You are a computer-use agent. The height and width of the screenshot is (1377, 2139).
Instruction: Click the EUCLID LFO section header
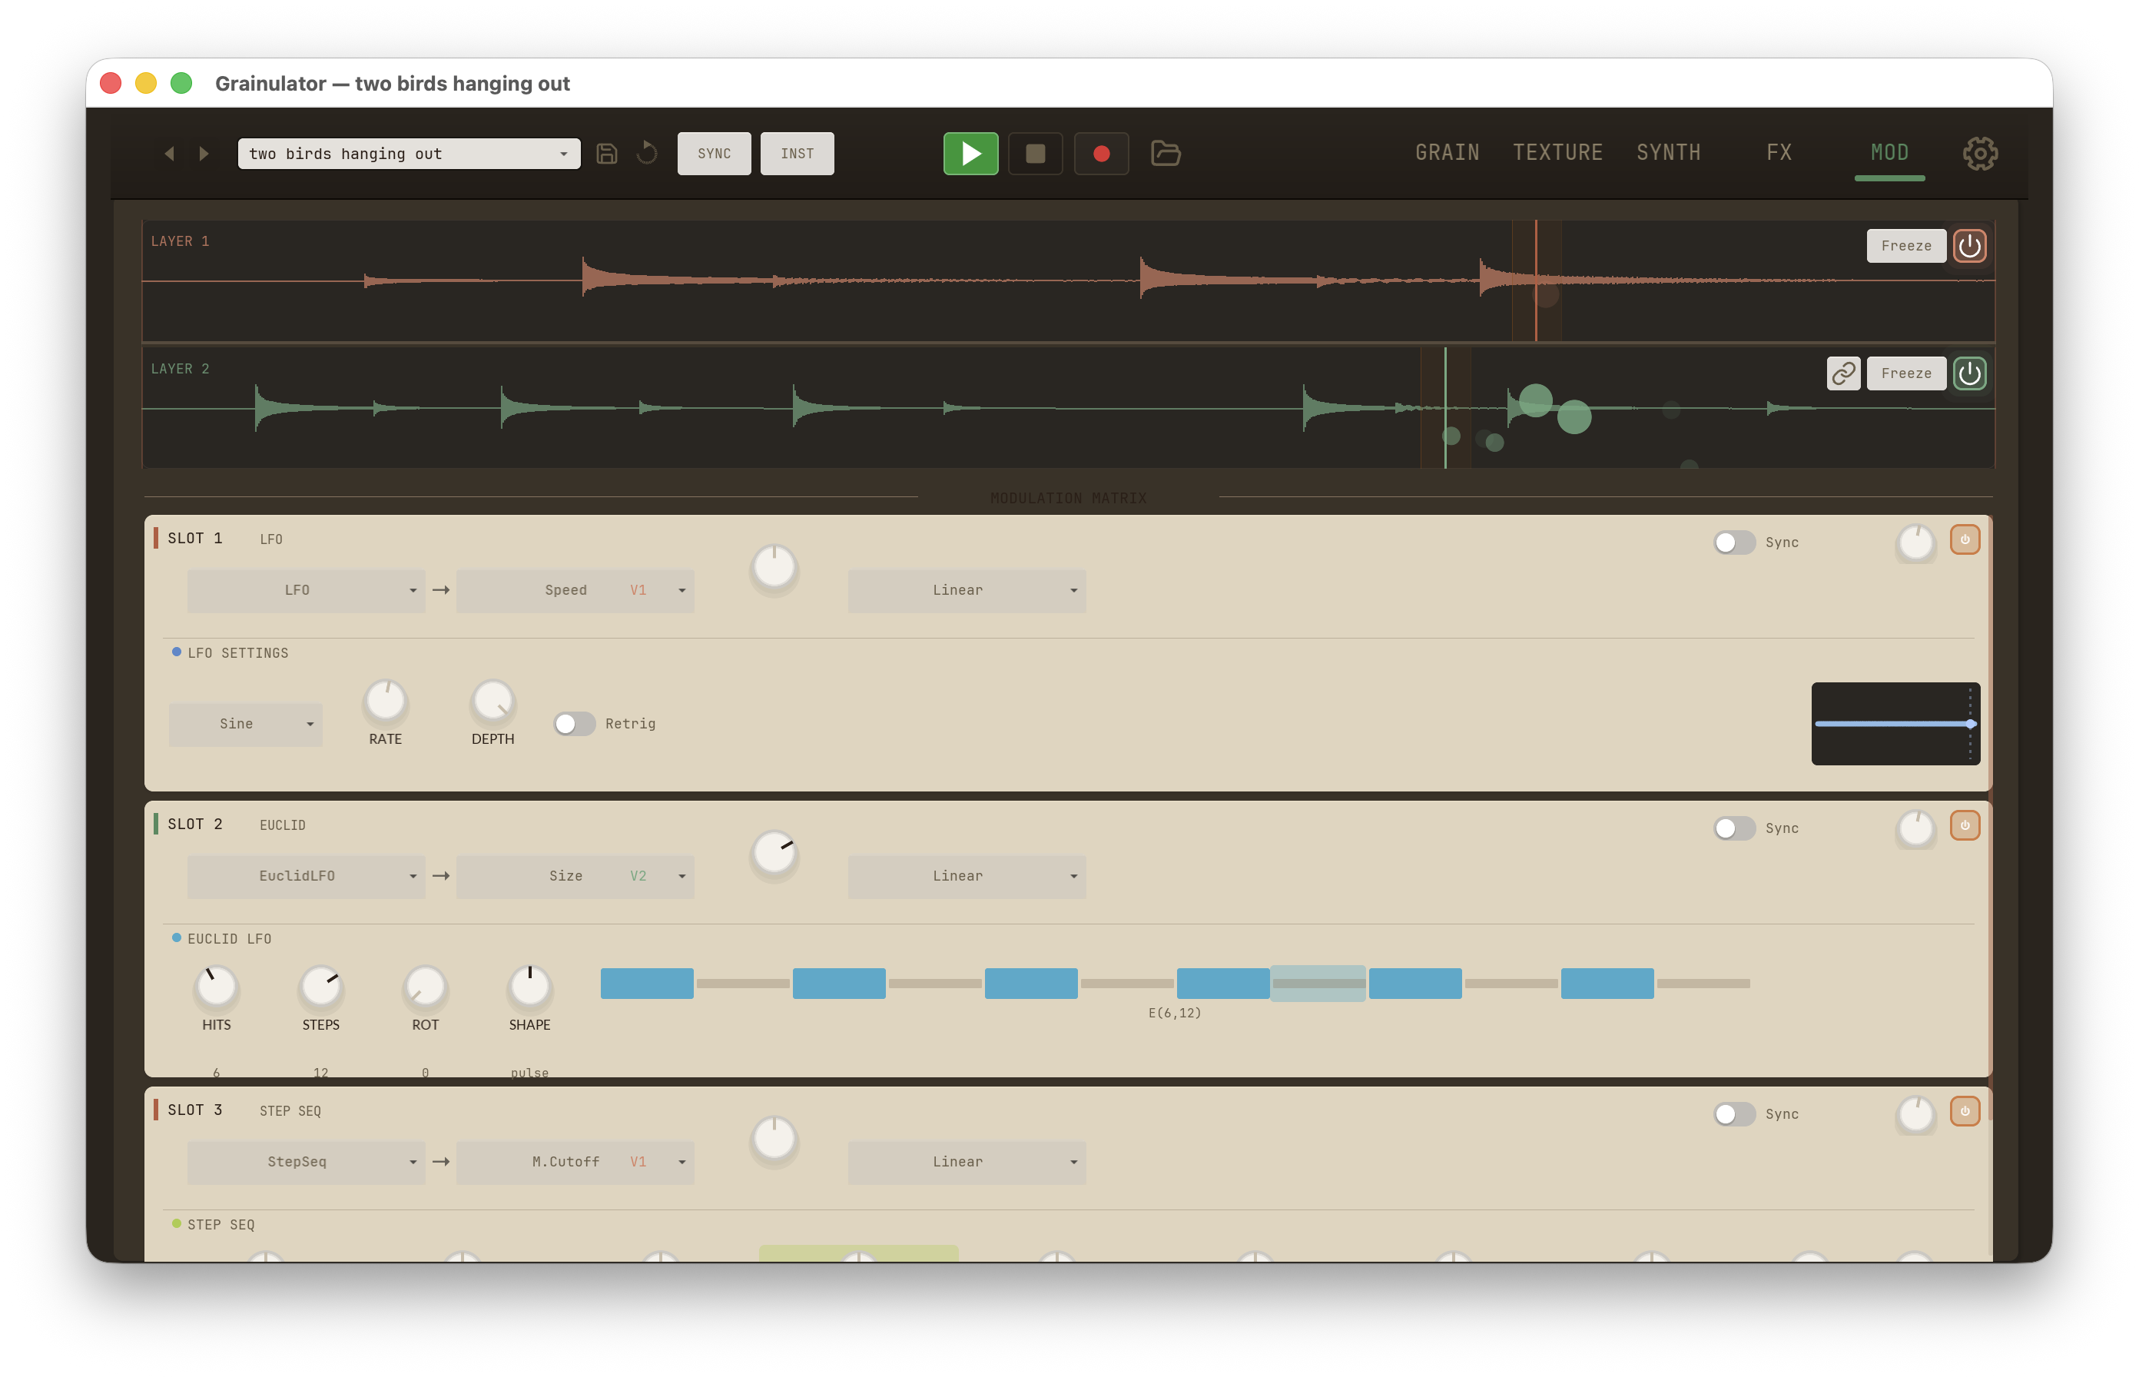pyautogui.click(x=229, y=939)
